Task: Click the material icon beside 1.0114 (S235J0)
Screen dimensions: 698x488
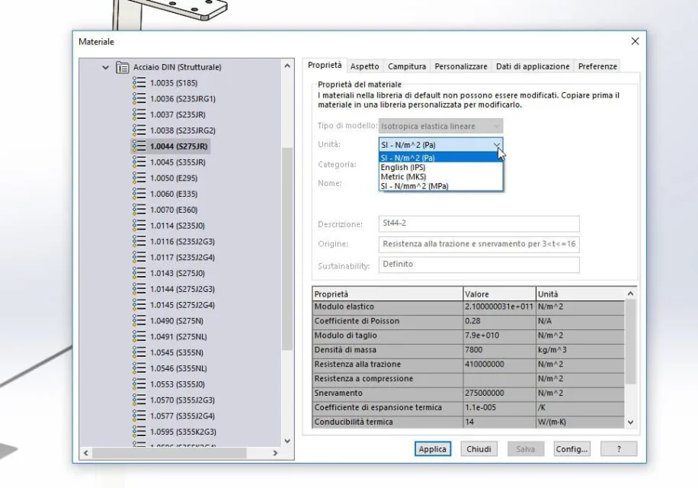Action: (139, 225)
